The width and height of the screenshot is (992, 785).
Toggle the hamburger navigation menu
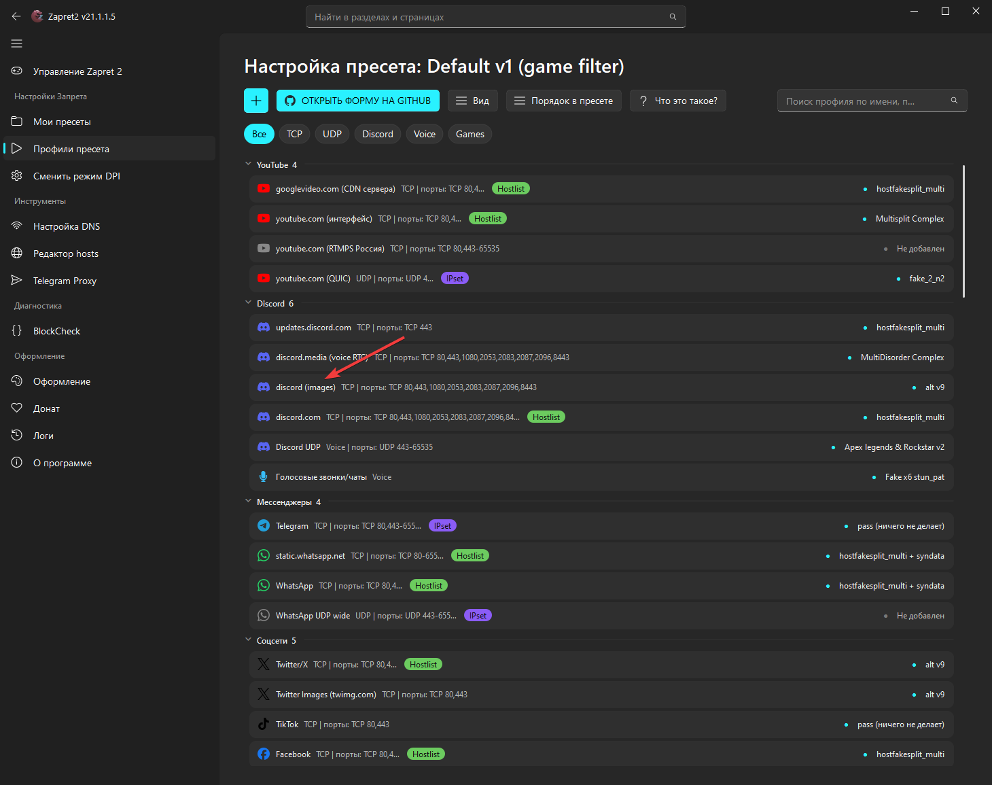point(17,43)
